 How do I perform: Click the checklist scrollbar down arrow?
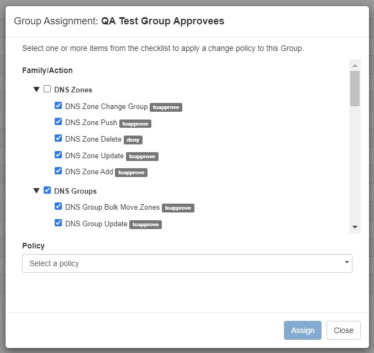click(355, 227)
